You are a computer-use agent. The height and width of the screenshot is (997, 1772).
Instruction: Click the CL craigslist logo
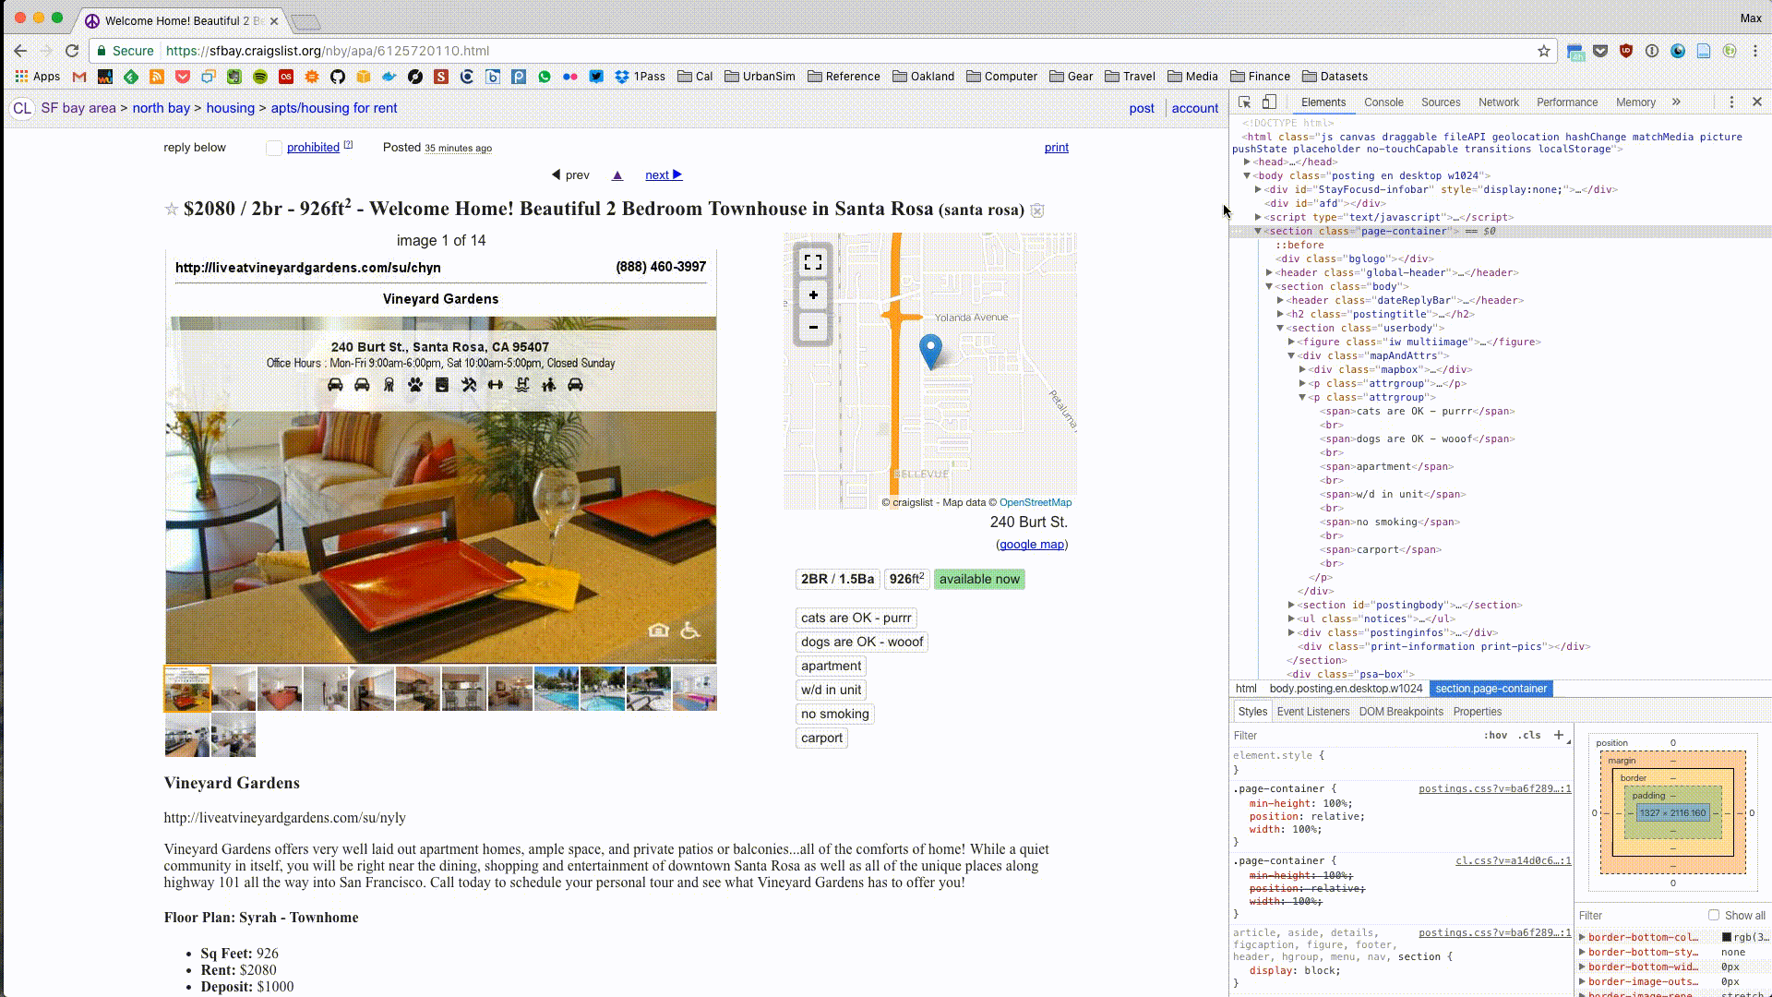22,108
